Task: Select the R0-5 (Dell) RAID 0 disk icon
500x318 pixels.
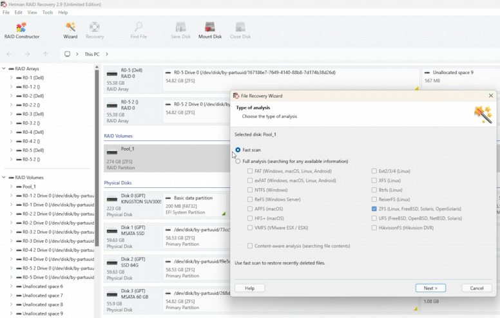Action: (x=112, y=74)
